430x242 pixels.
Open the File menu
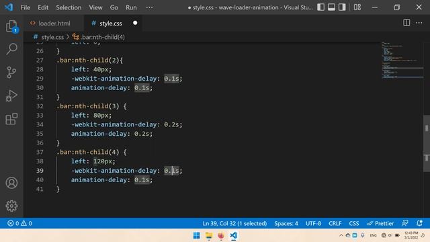pyautogui.click(x=26, y=7)
